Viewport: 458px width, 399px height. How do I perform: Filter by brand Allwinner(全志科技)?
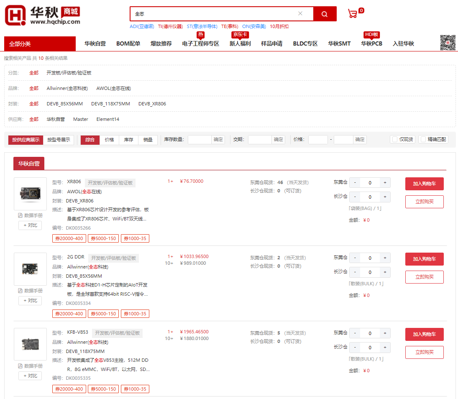(67, 88)
